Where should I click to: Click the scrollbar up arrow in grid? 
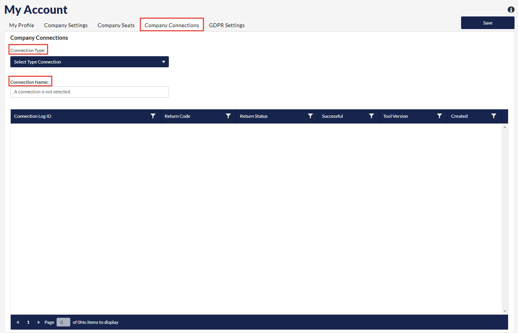(505, 127)
